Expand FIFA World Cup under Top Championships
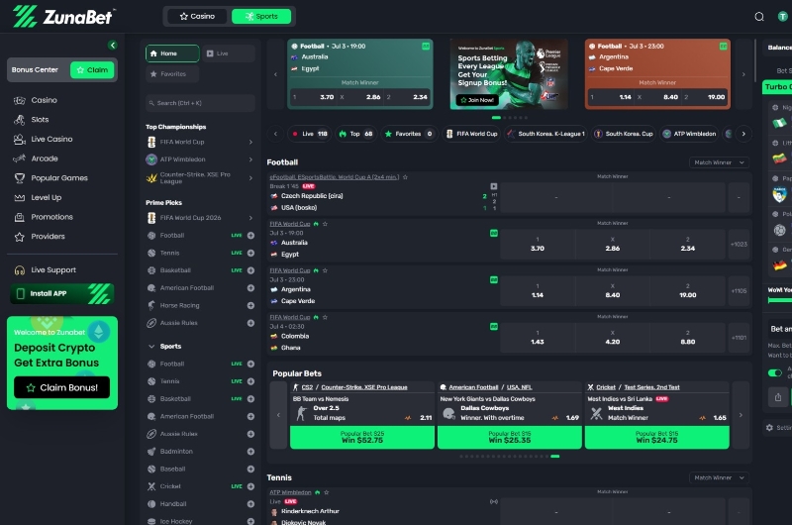The image size is (792, 525). coord(200,142)
